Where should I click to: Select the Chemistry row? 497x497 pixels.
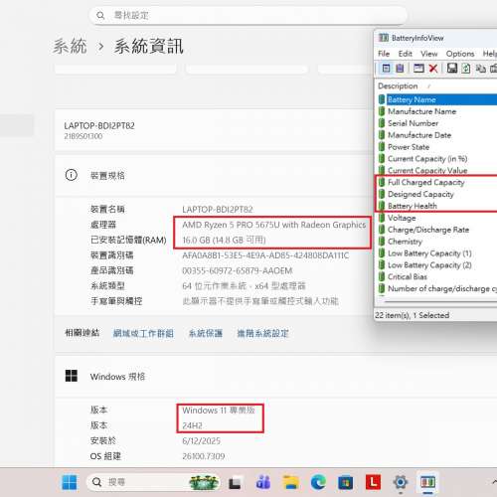pyautogui.click(x=437, y=242)
